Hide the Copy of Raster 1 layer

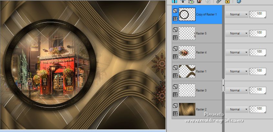[175, 18]
